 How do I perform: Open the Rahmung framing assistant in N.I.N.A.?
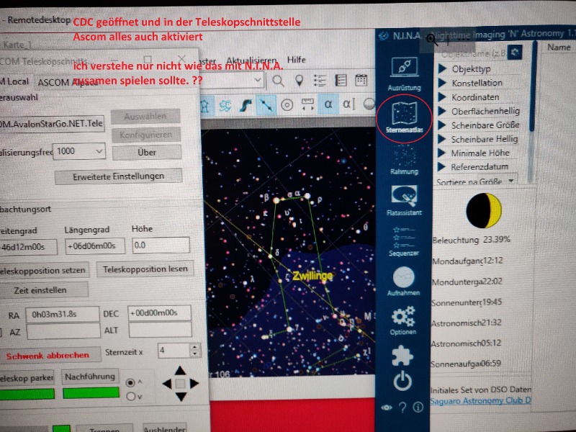click(404, 160)
